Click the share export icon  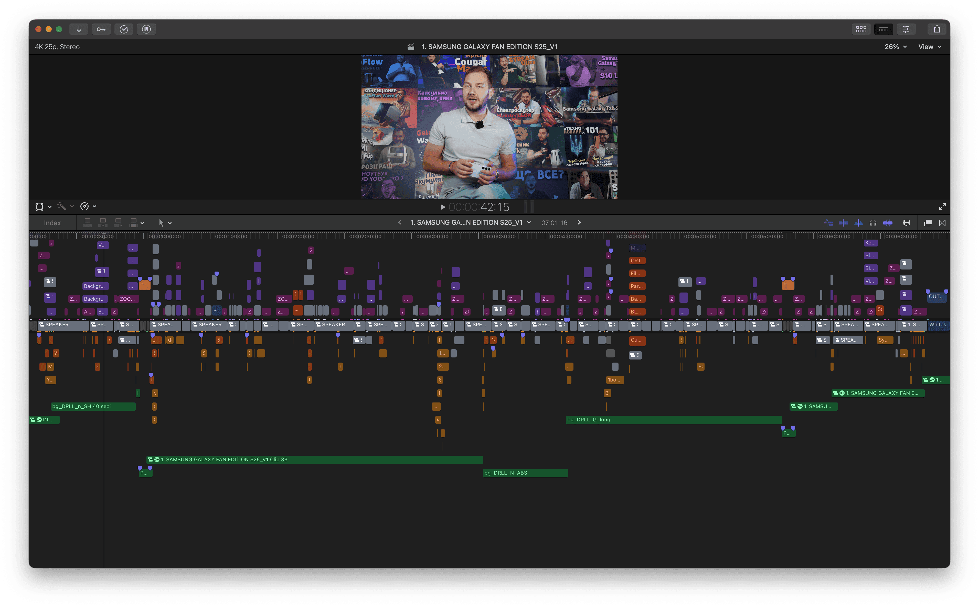coord(937,29)
